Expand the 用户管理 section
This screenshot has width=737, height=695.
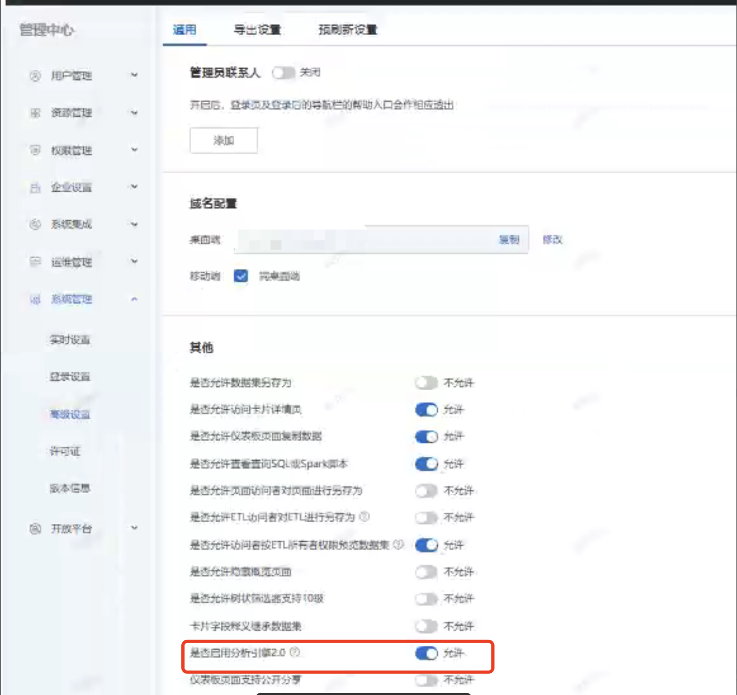[x=133, y=76]
